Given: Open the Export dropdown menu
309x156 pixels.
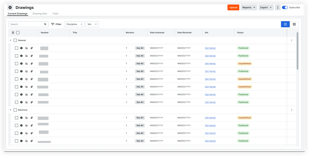Looking at the screenshot, I should coord(266,7).
